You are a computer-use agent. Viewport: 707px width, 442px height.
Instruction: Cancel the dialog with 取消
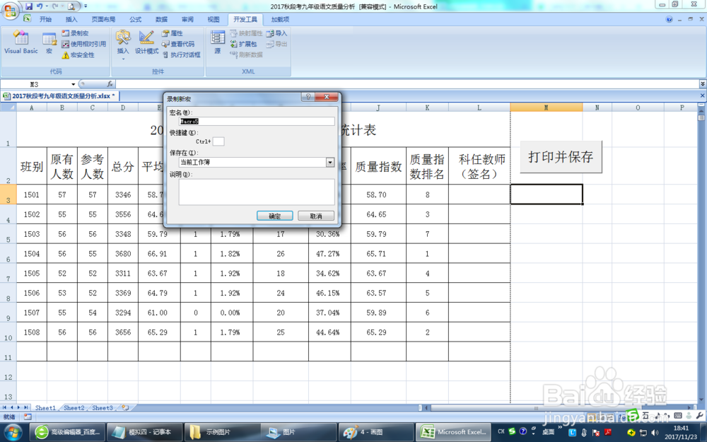[315, 216]
